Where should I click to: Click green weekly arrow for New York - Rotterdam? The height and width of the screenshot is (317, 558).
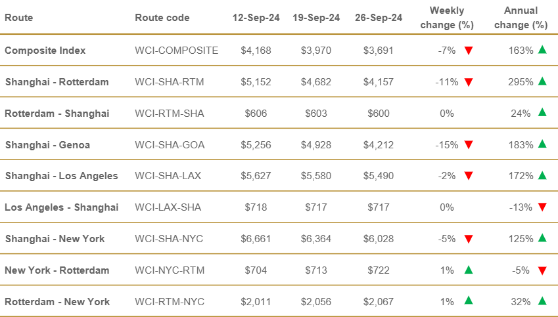coord(469,270)
